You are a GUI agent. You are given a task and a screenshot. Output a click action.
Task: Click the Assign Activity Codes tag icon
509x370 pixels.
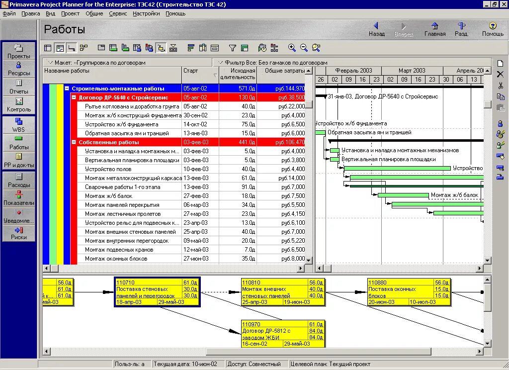click(x=500, y=157)
